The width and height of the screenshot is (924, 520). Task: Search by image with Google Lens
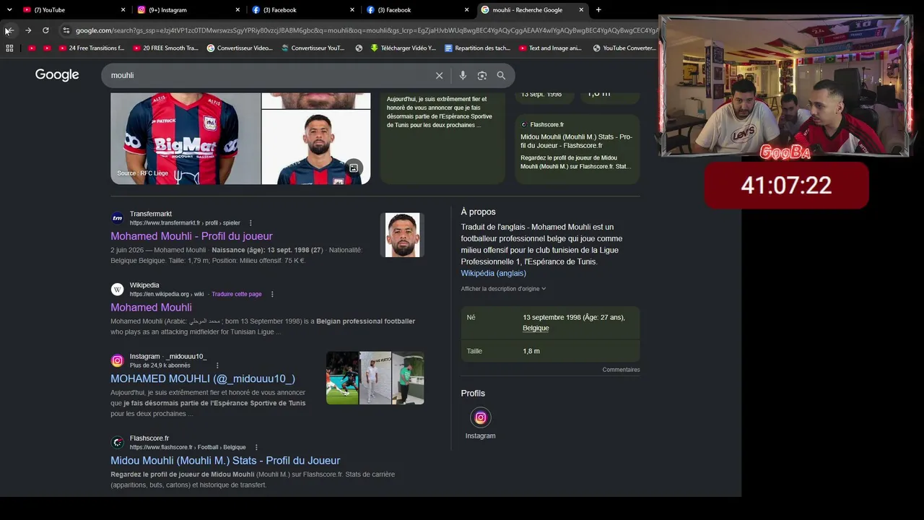(x=482, y=75)
